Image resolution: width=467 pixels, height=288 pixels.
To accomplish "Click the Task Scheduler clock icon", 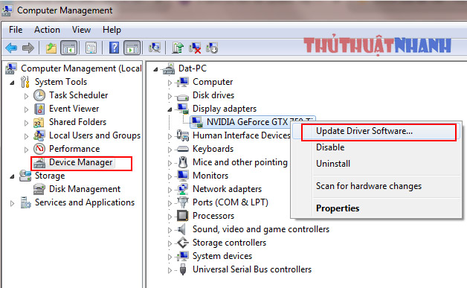I will pos(39,95).
